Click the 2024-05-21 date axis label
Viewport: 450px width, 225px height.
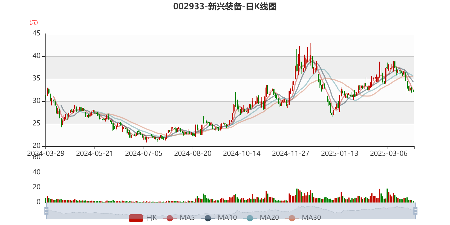[x=94, y=154]
